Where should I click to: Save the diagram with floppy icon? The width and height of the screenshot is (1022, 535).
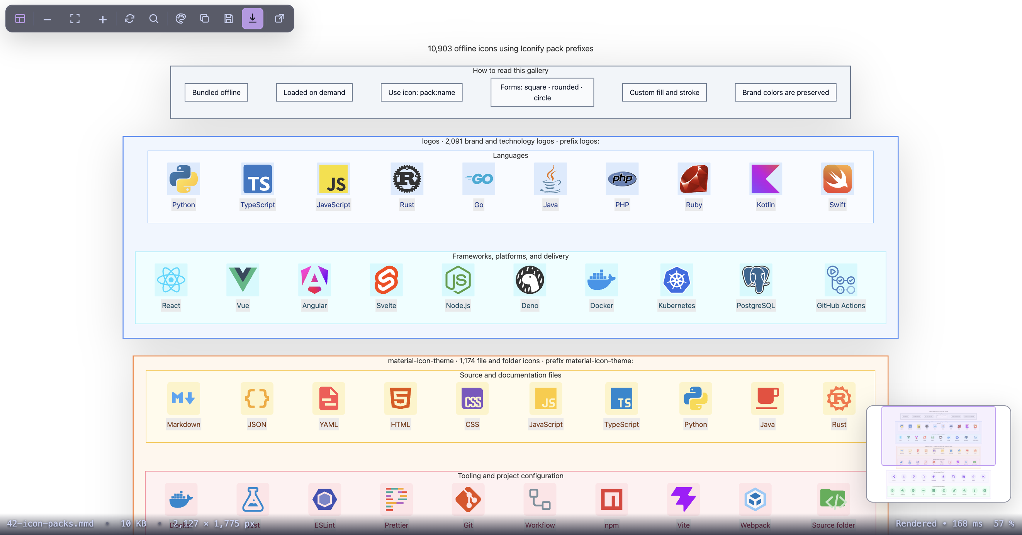[x=229, y=19]
